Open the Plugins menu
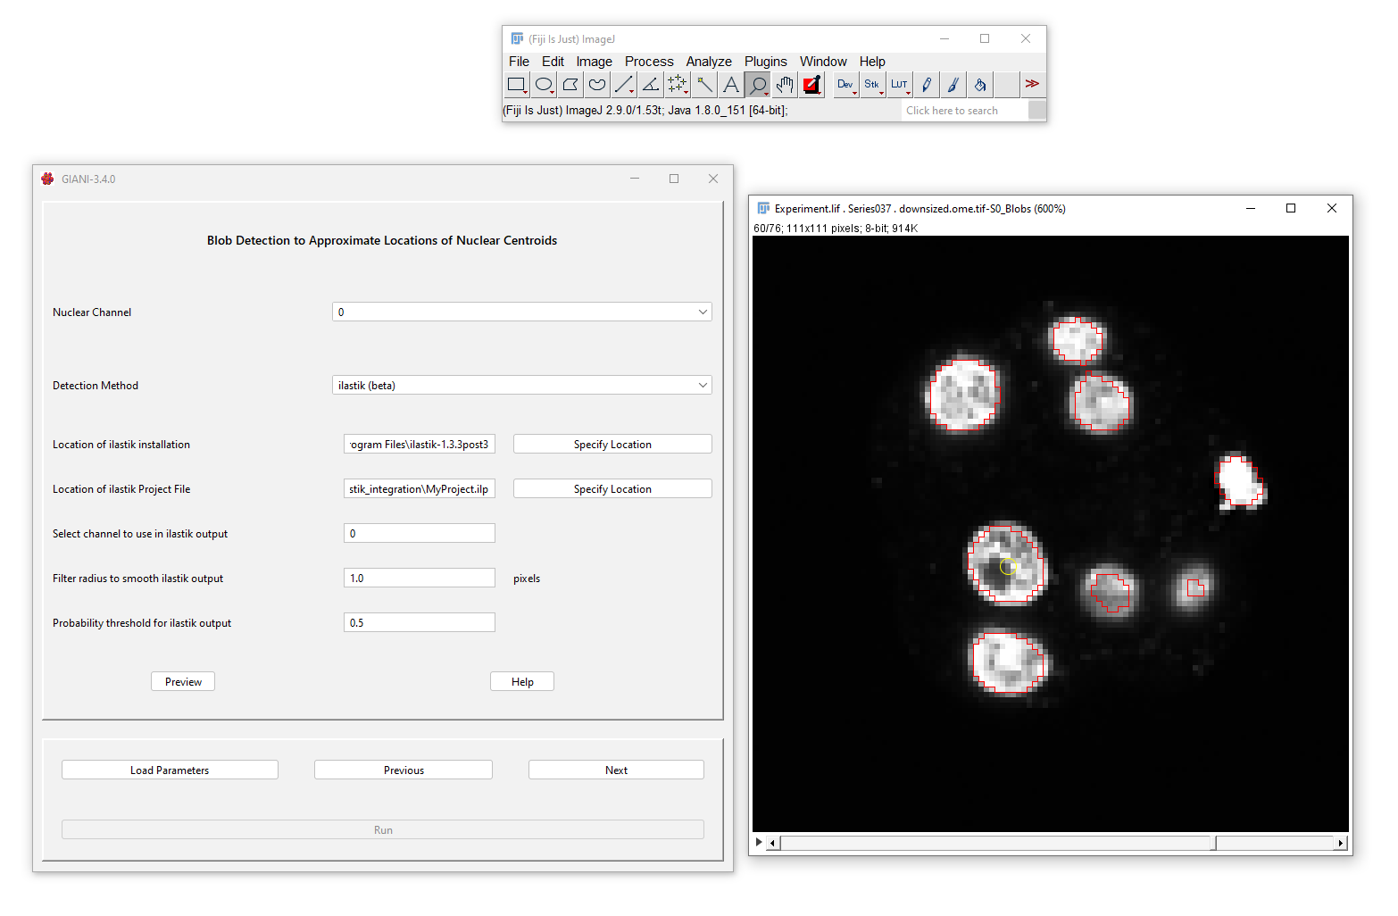Screen dimensions: 1398x916 [766, 62]
